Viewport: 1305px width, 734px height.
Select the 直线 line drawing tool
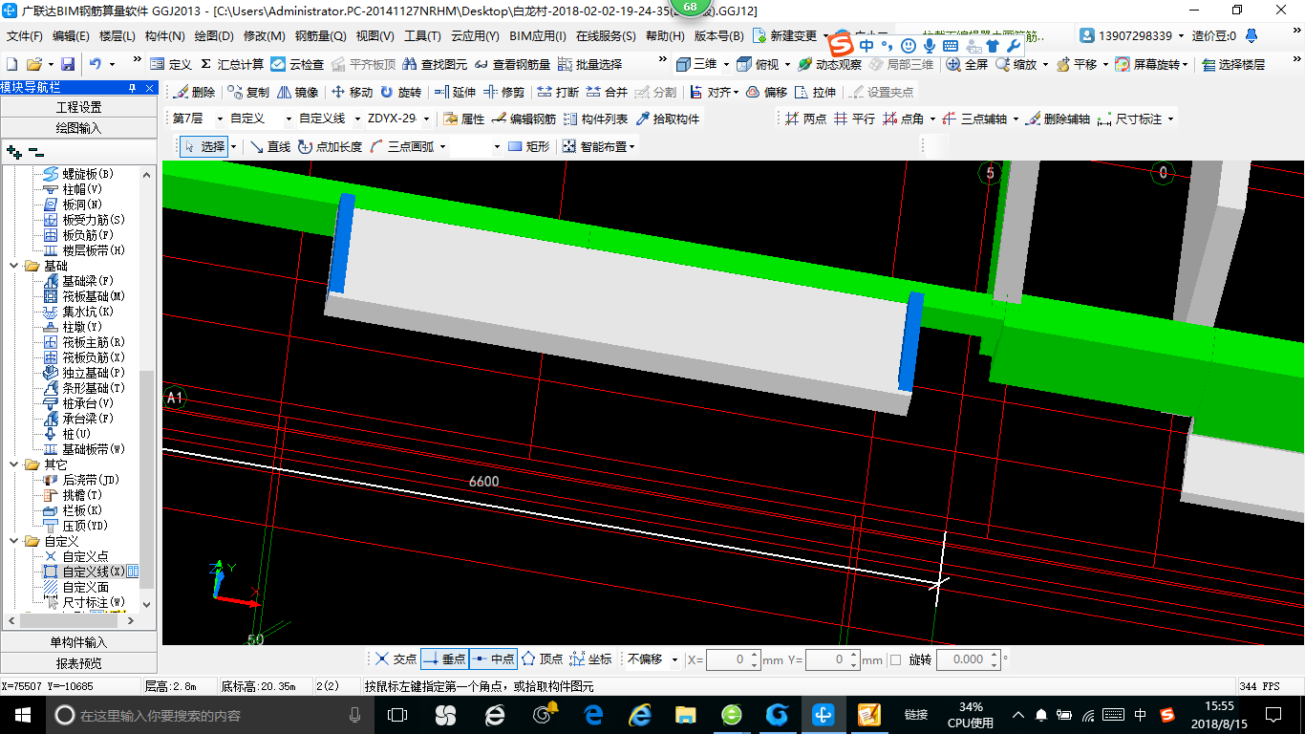pos(270,146)
